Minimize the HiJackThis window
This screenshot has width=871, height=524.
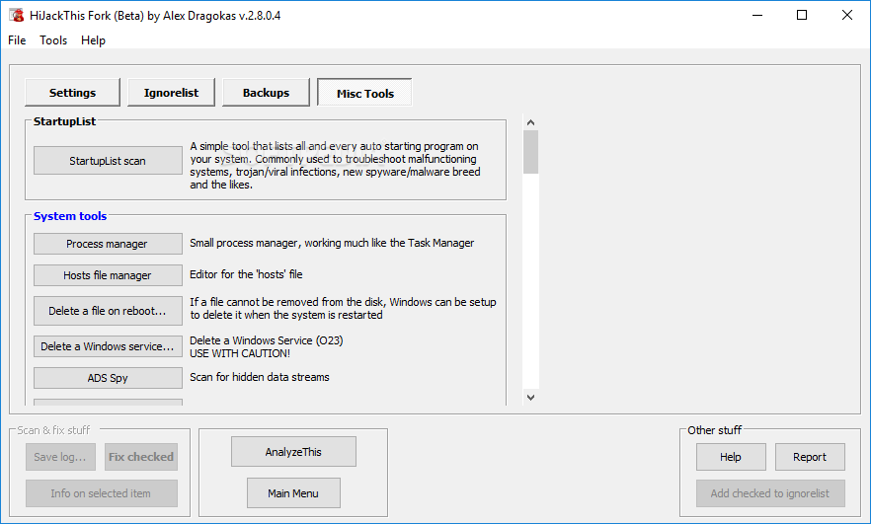(757, 15)
